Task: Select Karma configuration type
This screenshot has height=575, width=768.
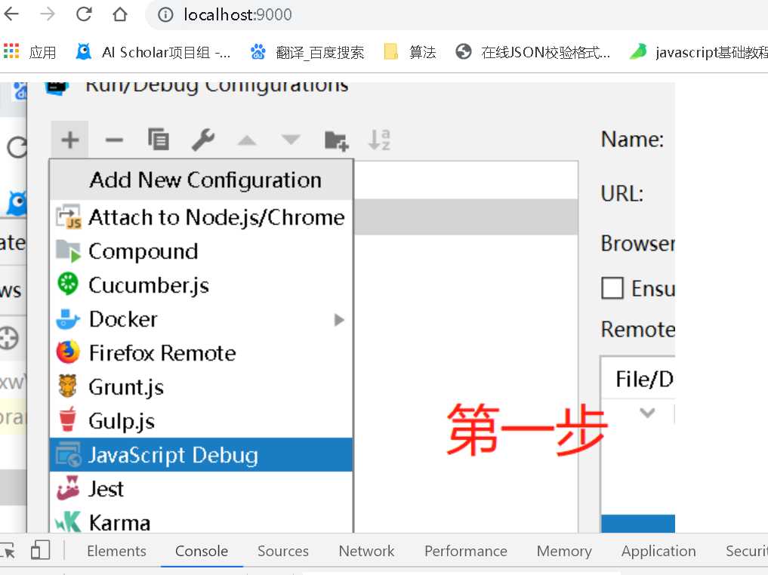Action: pos(202,521)
